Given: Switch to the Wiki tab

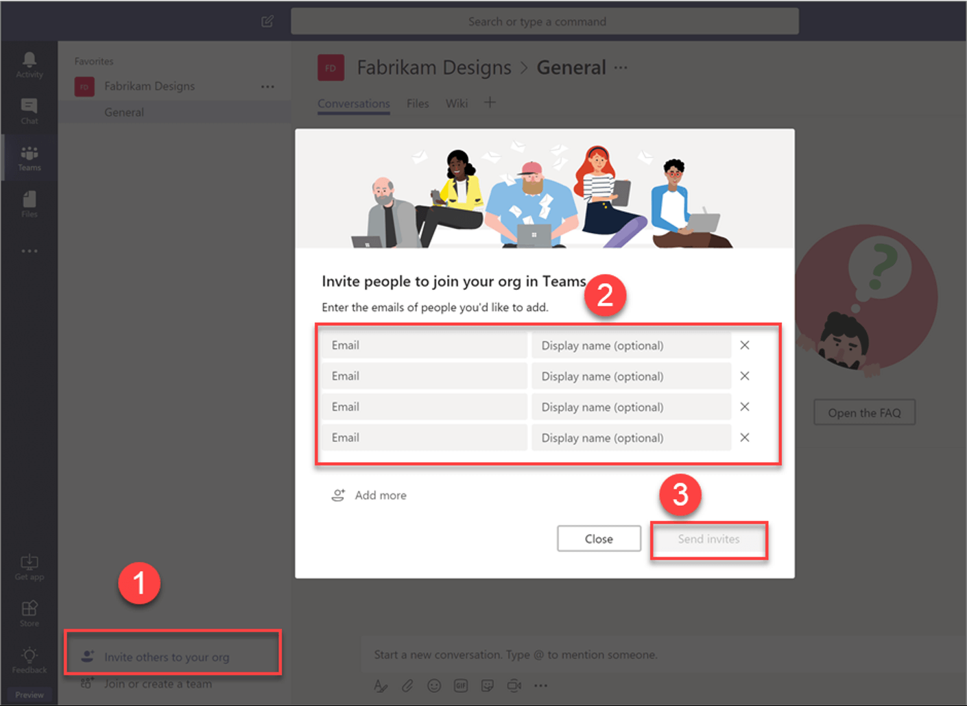Looking at the screenshot, I should coord(456,104).
